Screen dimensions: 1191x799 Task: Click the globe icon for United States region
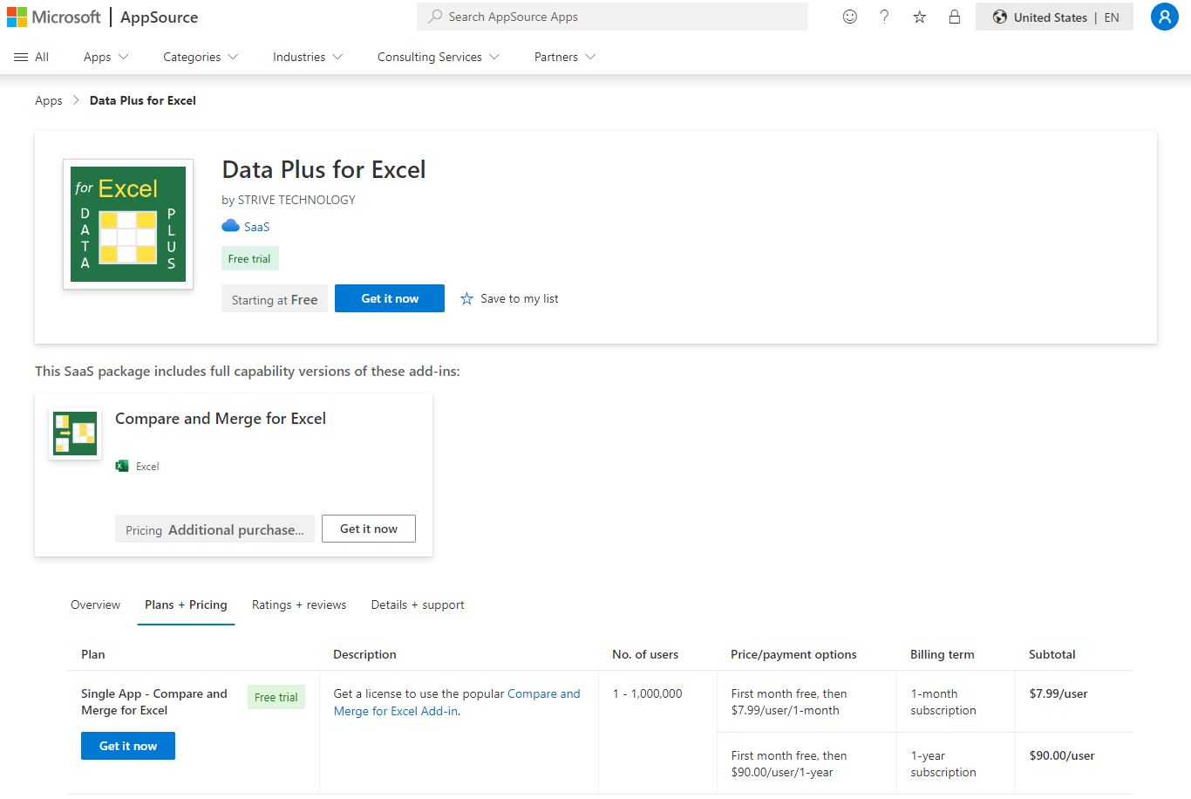click(999, 17)
